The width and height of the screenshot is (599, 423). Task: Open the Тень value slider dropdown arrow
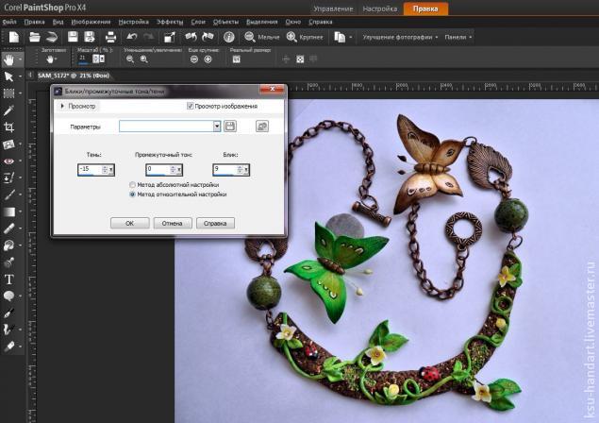tap(111, 169)
